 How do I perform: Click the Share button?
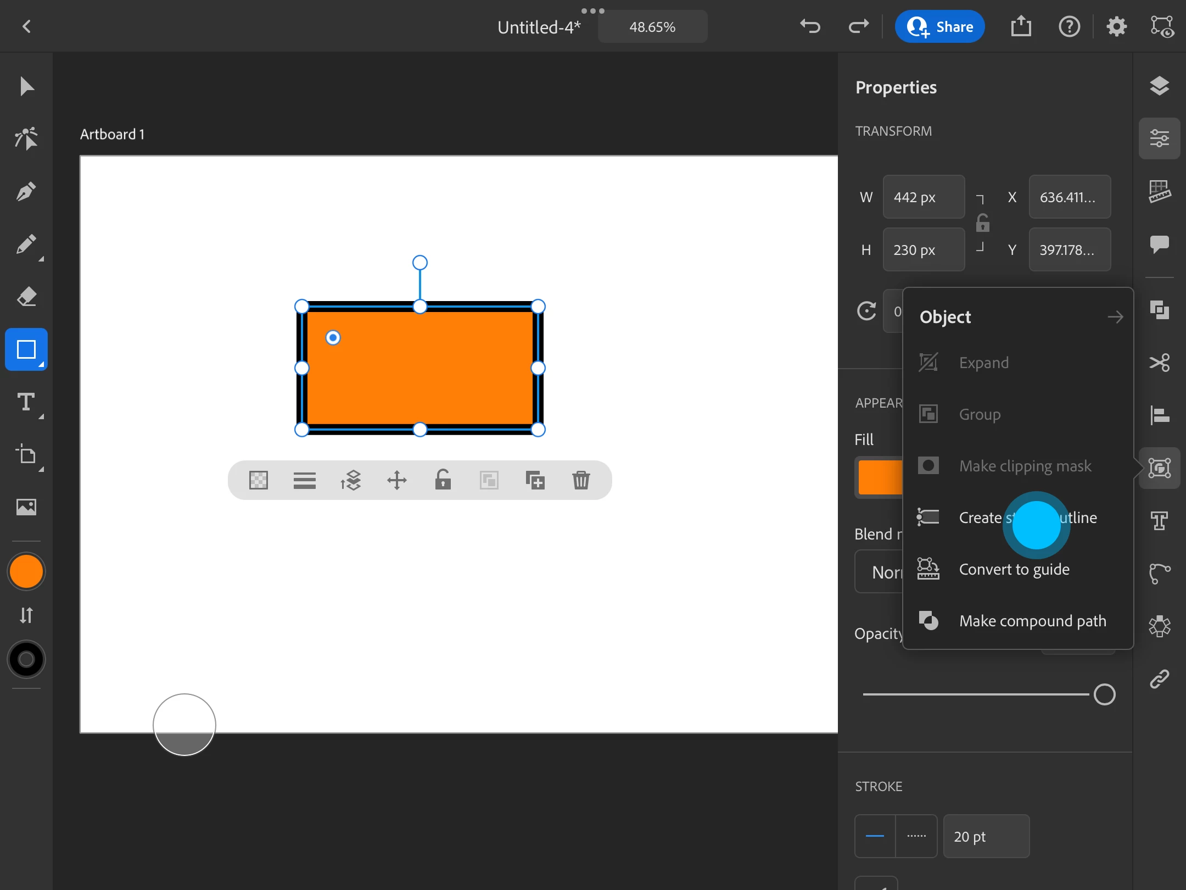[x=939, y=27]
